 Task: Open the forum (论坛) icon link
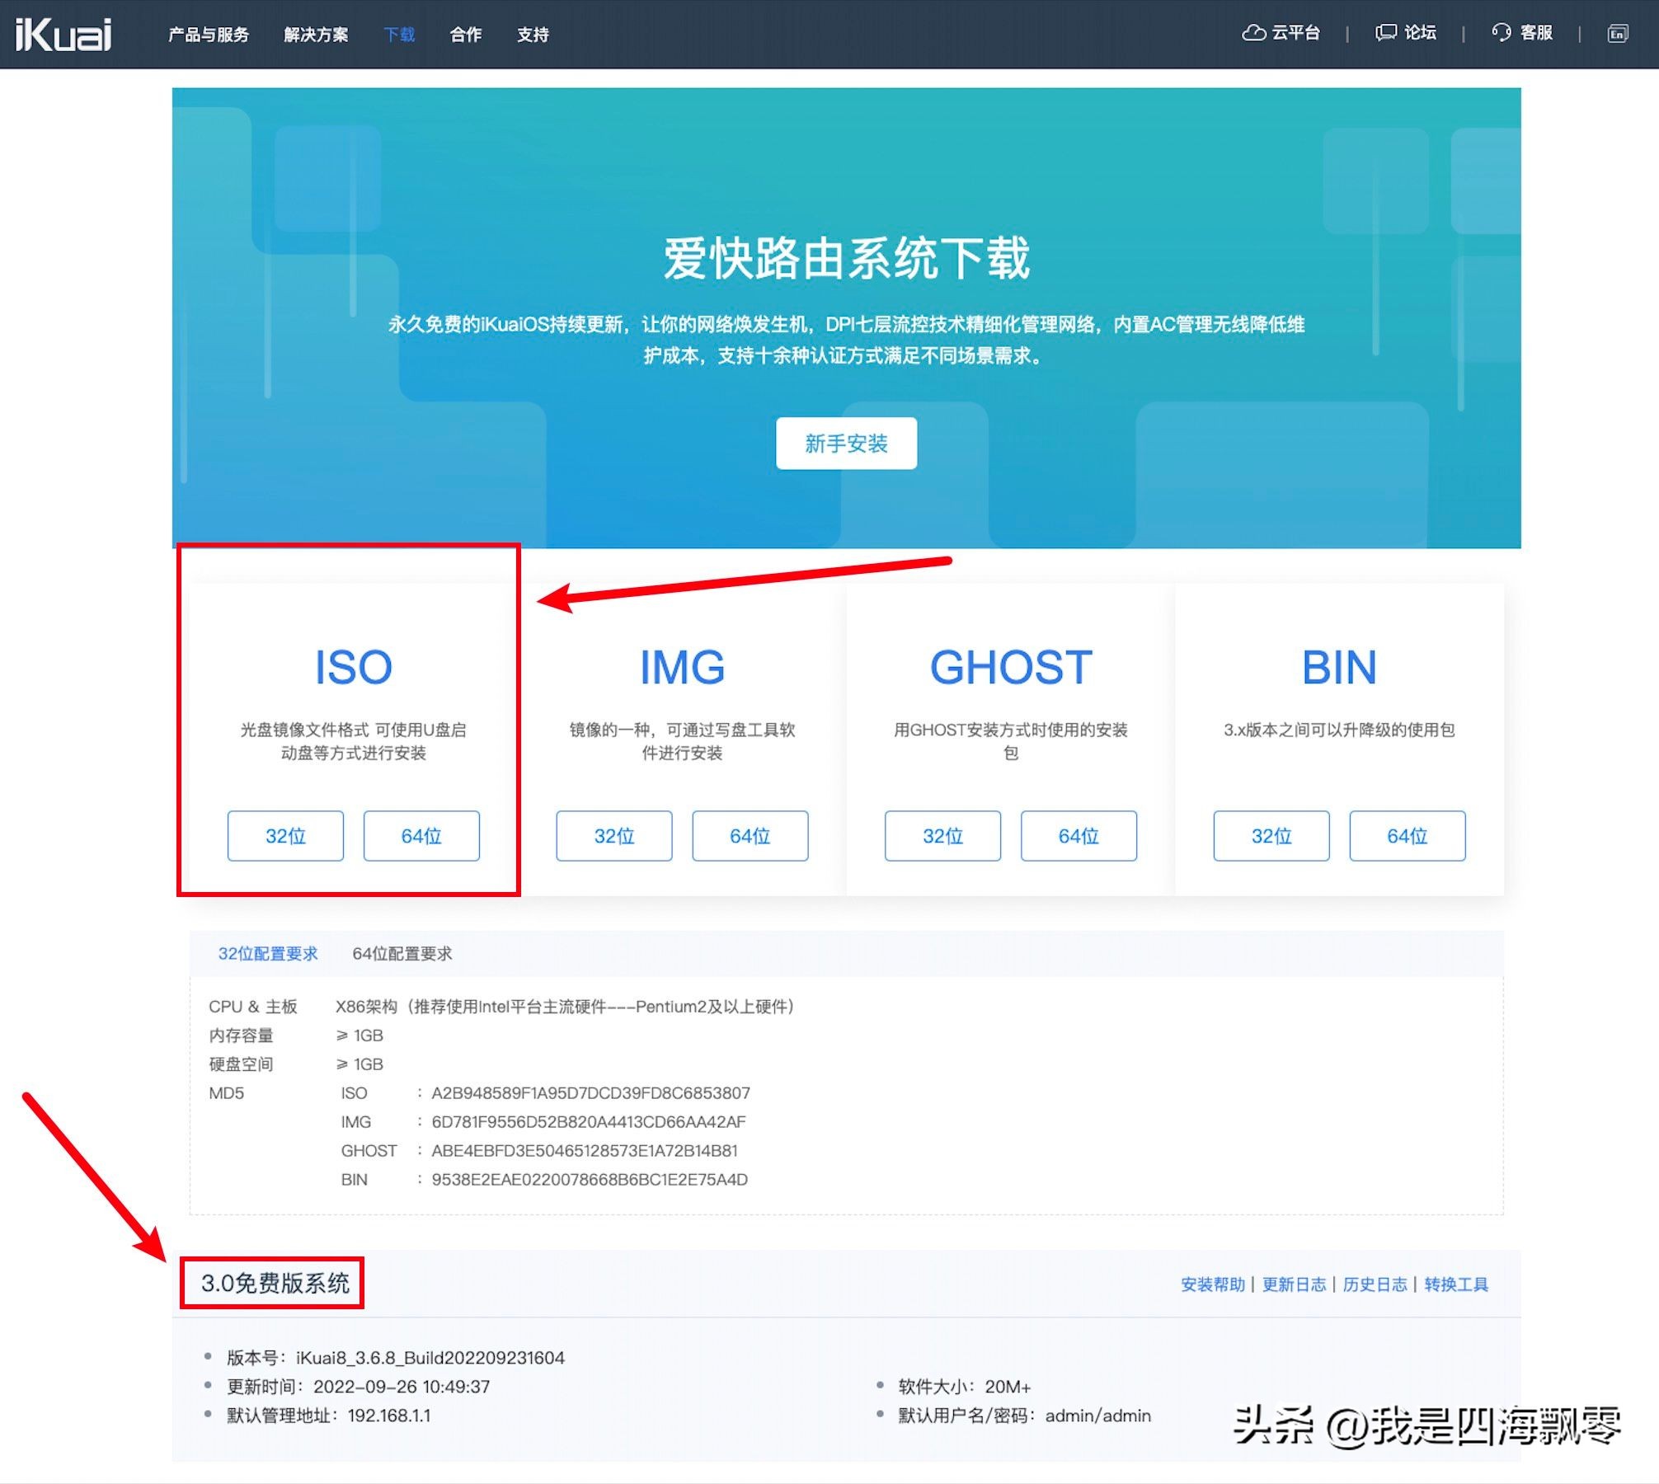pos(1386,33)
